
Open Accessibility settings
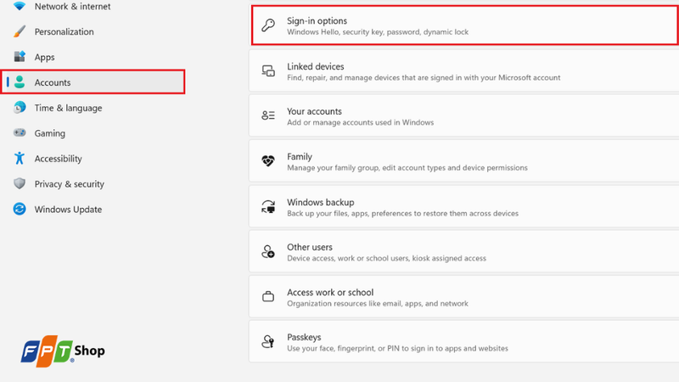click(x=58, y=159)
